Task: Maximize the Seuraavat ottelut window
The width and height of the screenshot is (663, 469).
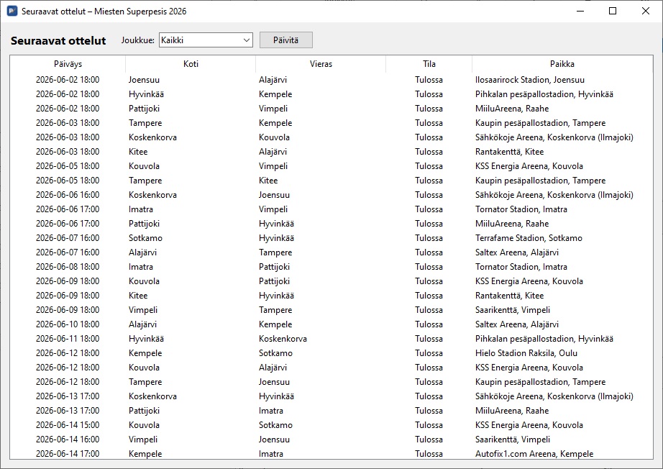Action: point(613,11)
